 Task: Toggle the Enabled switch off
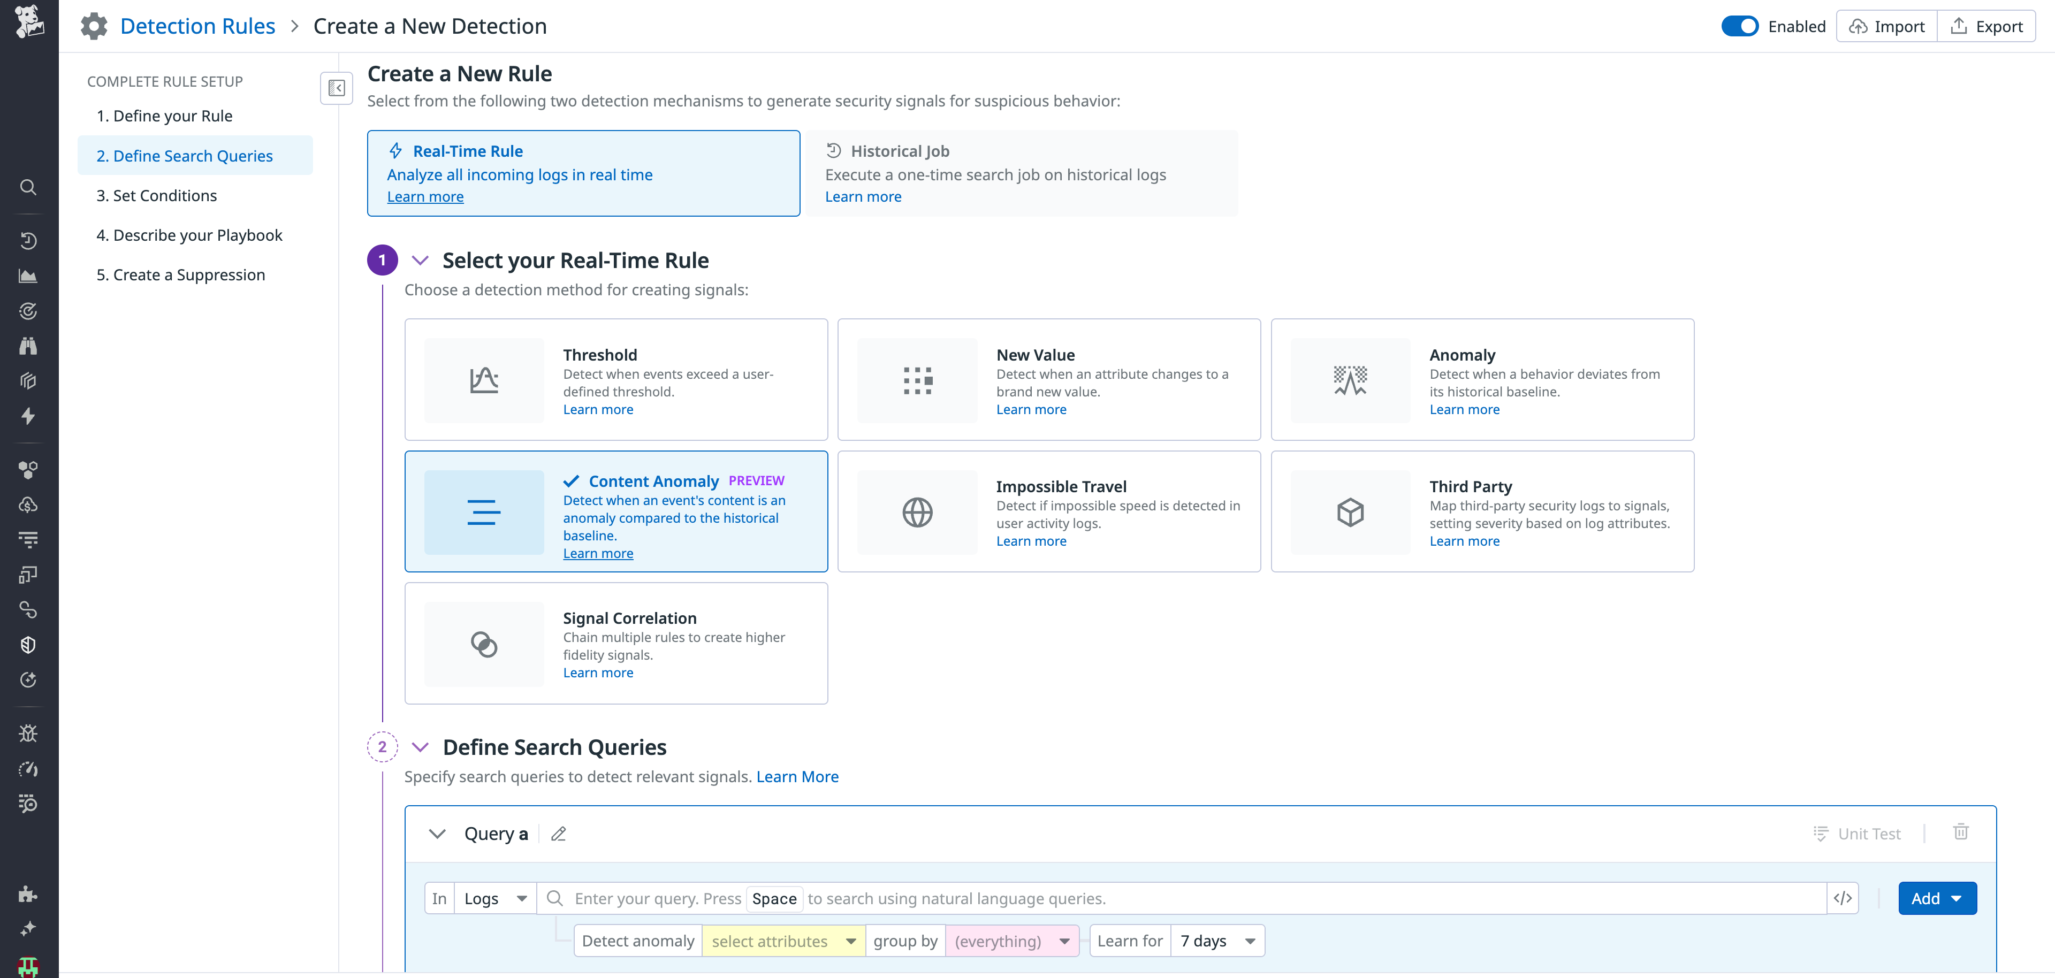(x=1741, y=26)
